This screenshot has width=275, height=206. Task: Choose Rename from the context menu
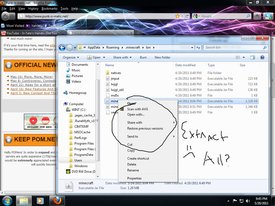[133, 170]
